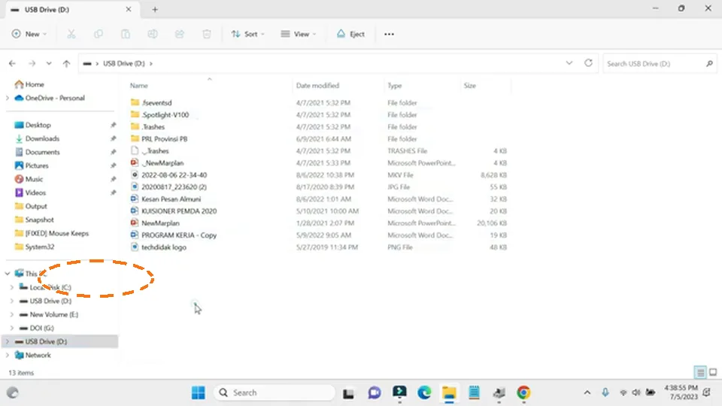Switch to details view icon in status bar
The width and height of the screenshot is (722, 406).
point(700,372)
